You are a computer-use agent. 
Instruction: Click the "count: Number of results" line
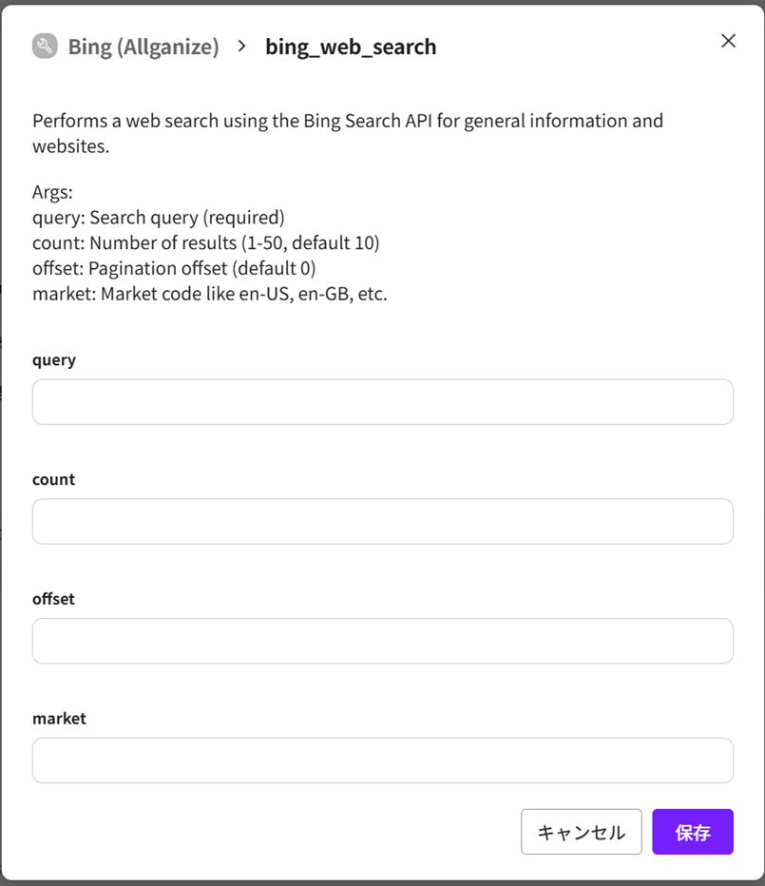click(x=206, y=243)
